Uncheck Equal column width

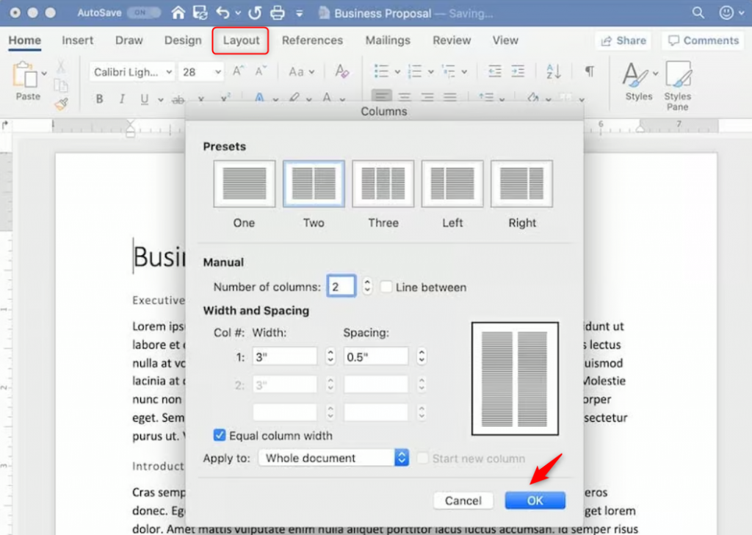pos(219,435)
